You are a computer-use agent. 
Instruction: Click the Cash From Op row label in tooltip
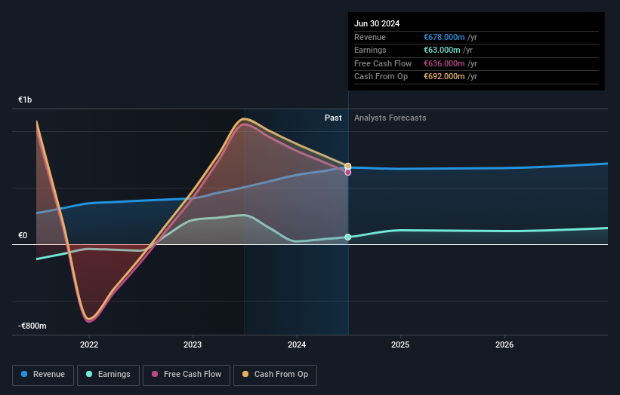click(x=381, y=77)
